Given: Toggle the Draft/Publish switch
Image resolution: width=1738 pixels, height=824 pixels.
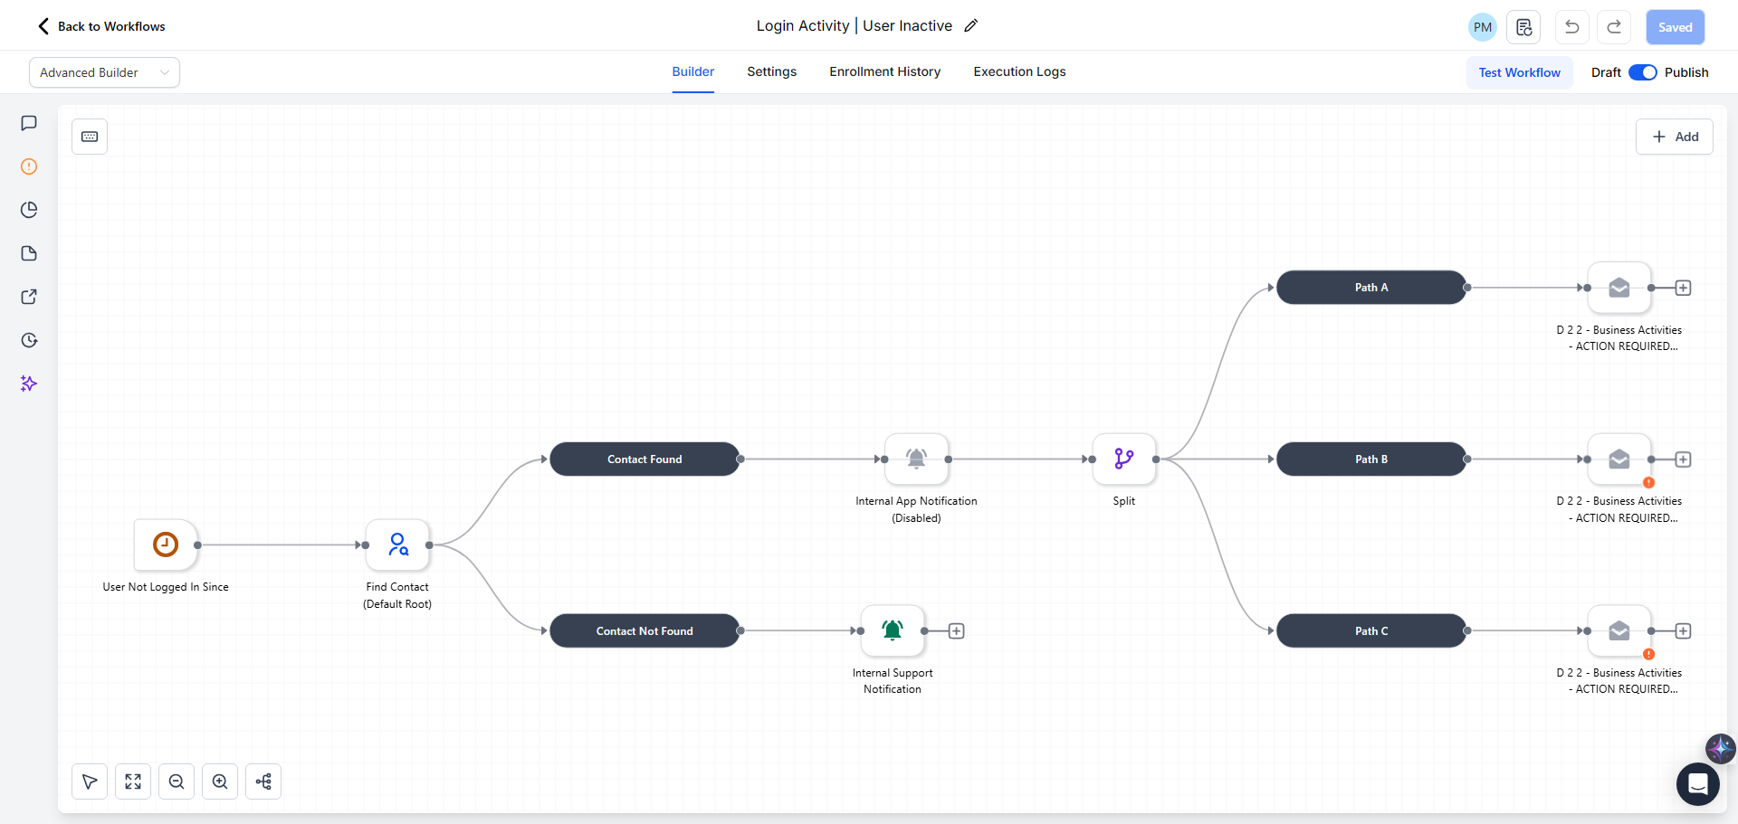Looking at the screenshot, I should pos(1642,72).
